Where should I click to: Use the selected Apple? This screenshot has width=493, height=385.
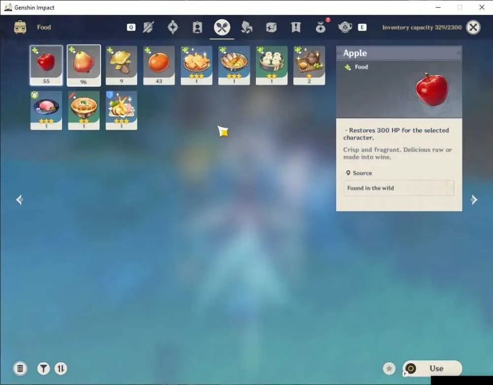(x=432, y=368)
